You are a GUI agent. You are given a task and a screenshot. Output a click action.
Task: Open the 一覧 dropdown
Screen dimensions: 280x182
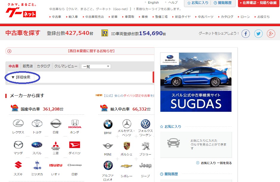[x=96, y=66]
